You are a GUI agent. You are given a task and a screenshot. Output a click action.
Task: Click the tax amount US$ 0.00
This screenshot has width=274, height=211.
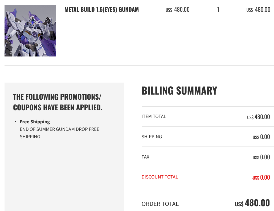click(261, 157)
